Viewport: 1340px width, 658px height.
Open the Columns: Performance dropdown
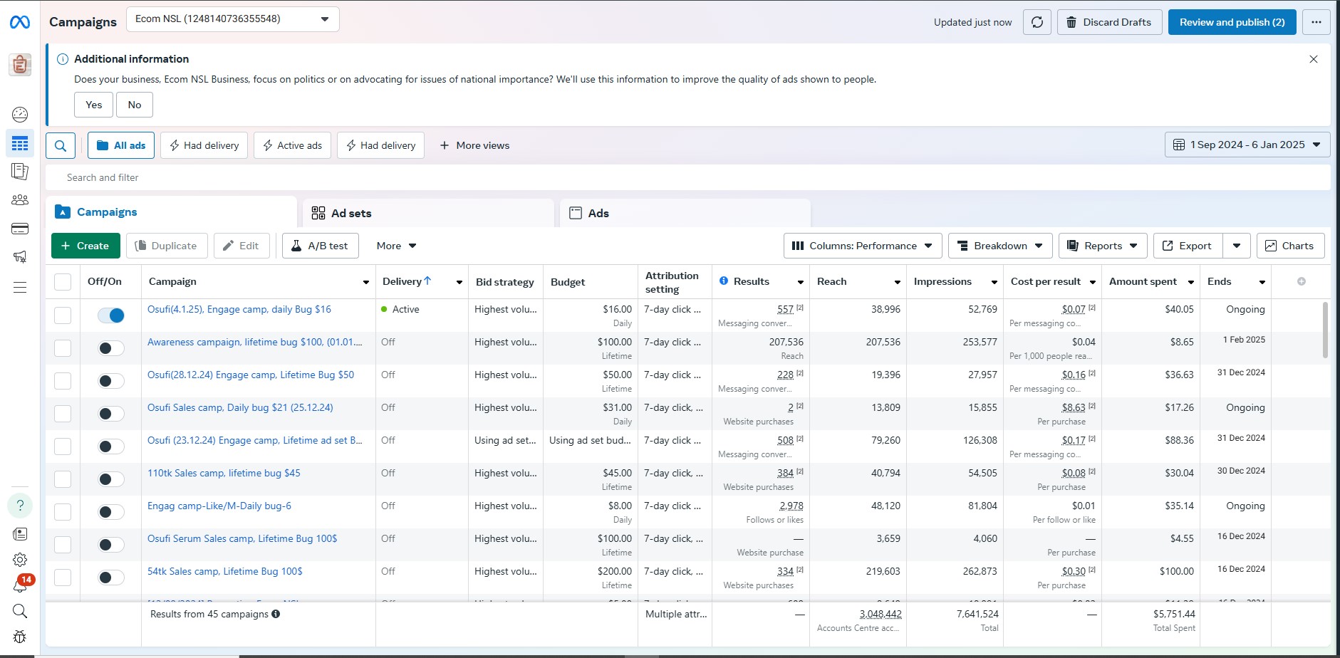[x=863, y=246]
